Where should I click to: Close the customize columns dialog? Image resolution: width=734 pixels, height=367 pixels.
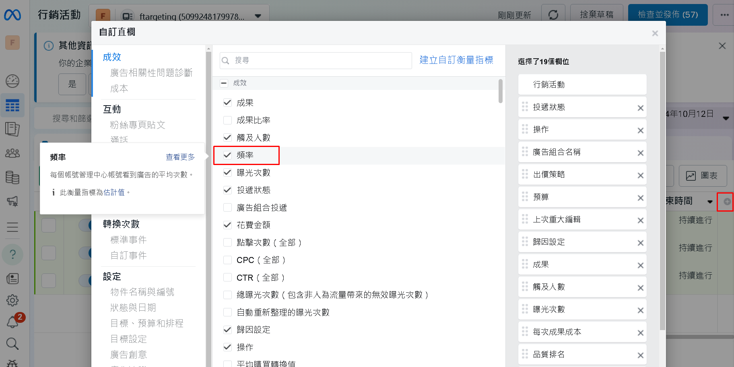655,33
